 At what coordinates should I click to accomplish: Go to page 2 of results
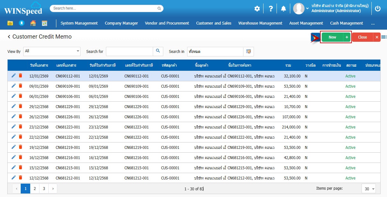(x=34, y=189)
